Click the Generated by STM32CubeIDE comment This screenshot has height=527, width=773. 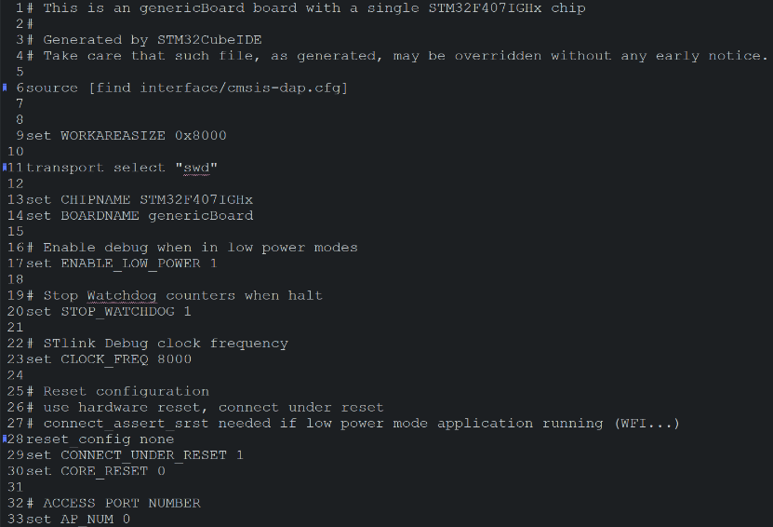[x=153, y=39]
